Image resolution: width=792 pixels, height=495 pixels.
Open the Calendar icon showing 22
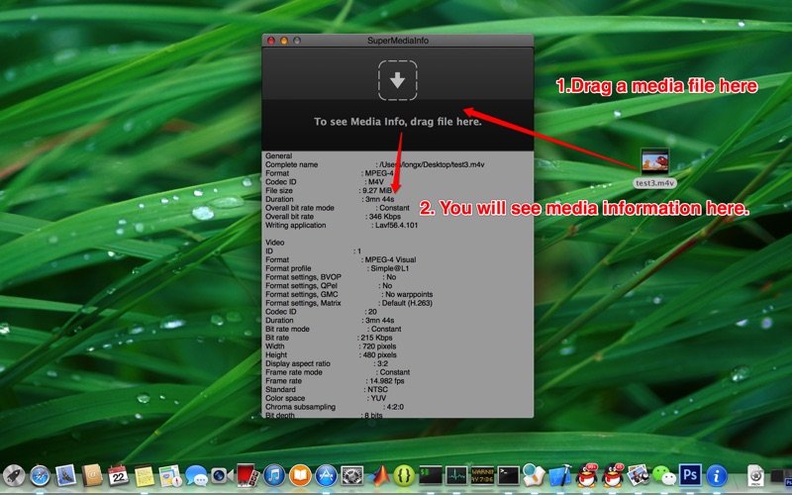118,476
